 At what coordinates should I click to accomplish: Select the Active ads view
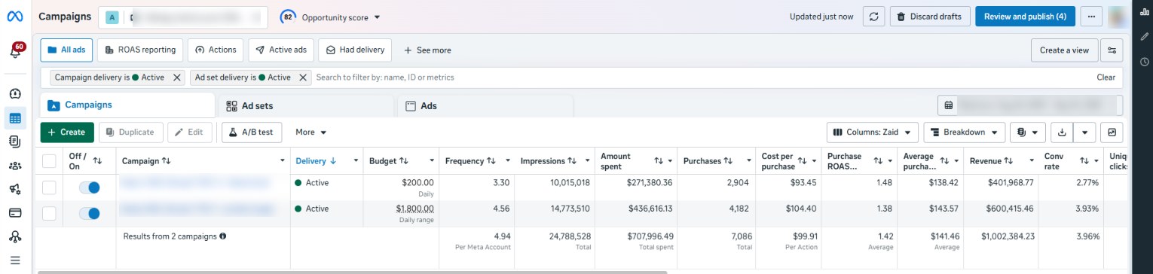point(281,50)
